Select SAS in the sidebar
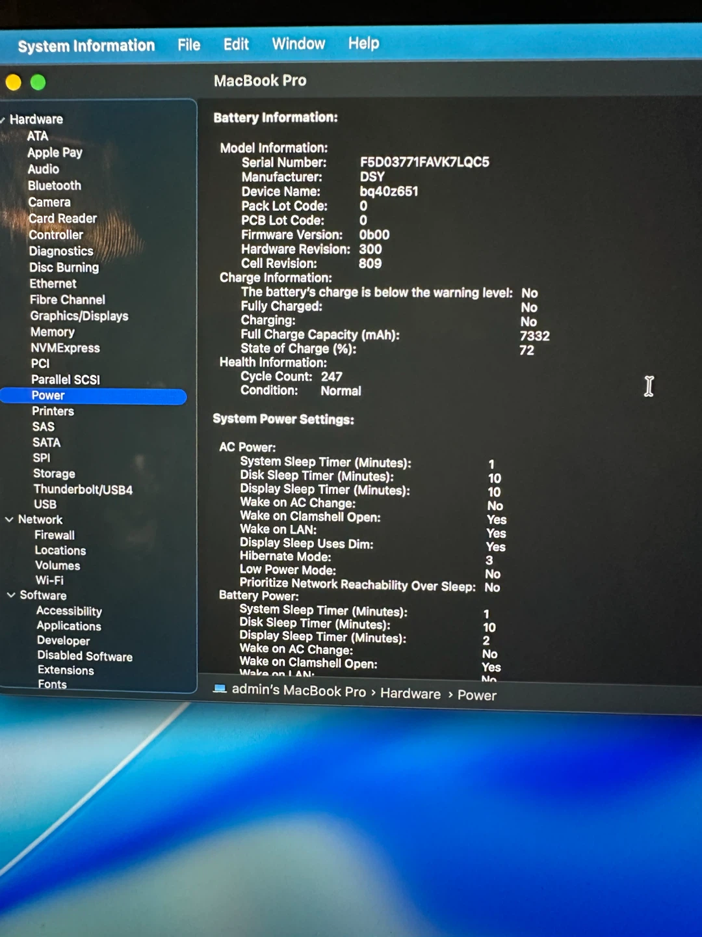The width and height of the screenshot is (702, 937). point(43,427)
